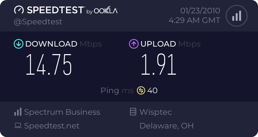Click the teal download arrow icon
This screenshot has height=137, width=258.
coord(18,44)
